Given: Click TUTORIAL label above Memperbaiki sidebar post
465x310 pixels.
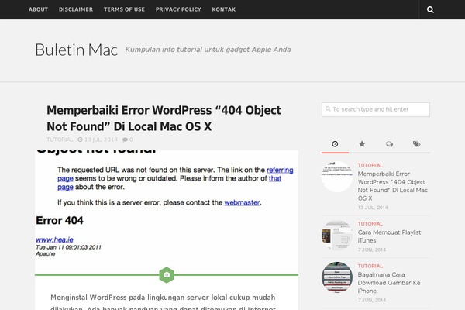Looking at the screenshot, I should tap(370, 165).
